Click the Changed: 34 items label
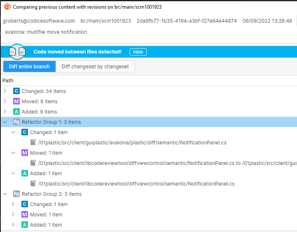 pyautogui.click(x=44, y=91)
